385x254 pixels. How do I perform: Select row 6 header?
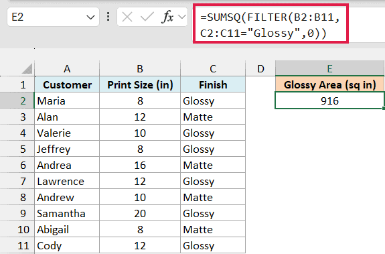17,165
